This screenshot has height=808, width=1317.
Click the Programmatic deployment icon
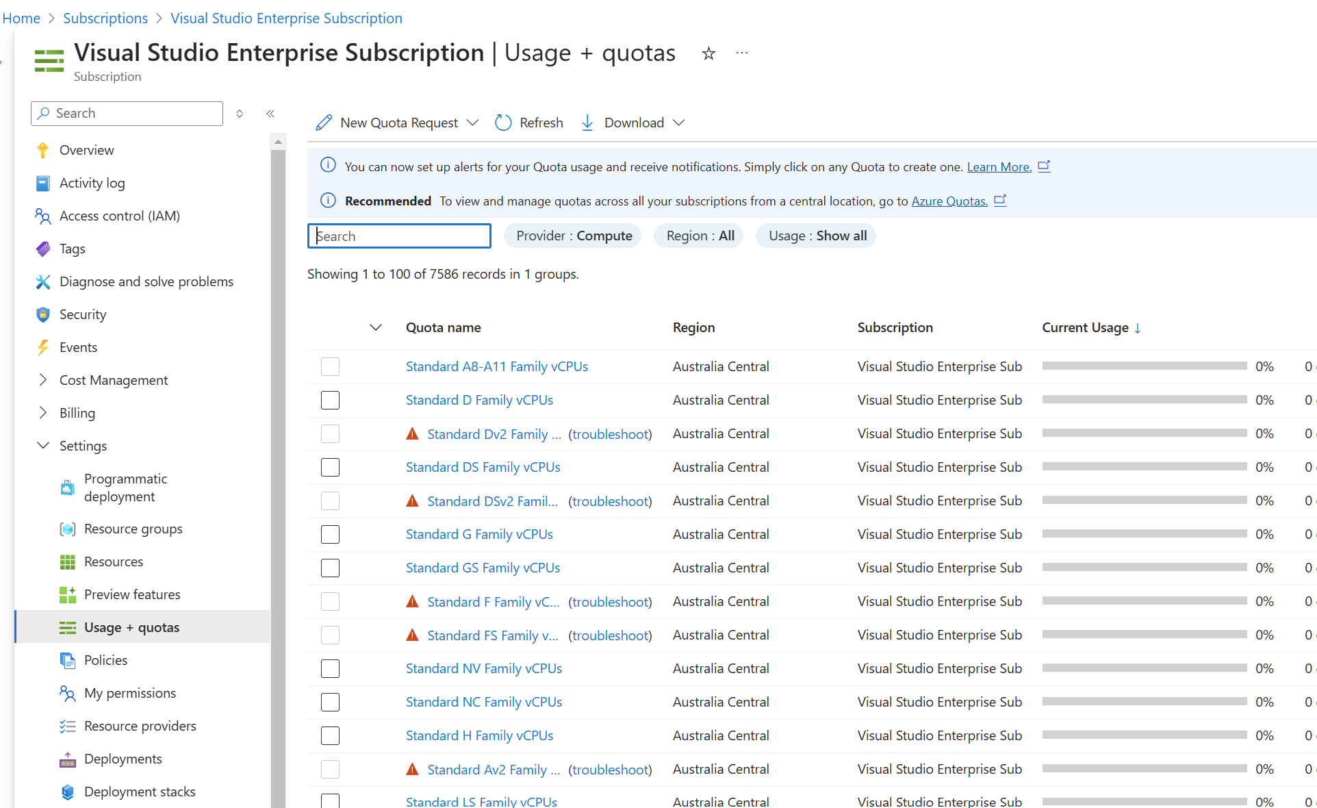67,488
